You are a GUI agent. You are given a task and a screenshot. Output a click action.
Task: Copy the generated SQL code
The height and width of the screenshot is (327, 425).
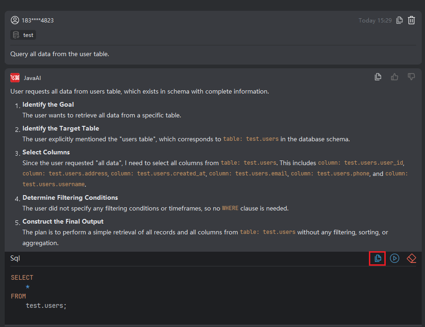coord(378,258)
